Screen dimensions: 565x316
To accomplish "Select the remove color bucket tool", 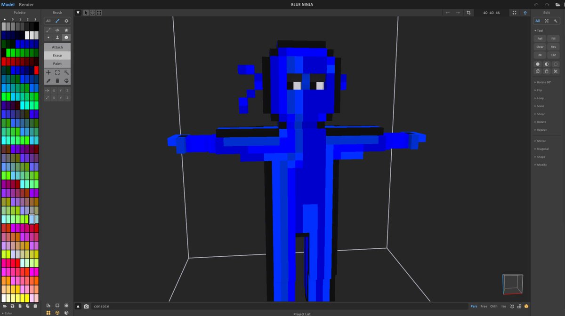I will (x=57, y=81).
